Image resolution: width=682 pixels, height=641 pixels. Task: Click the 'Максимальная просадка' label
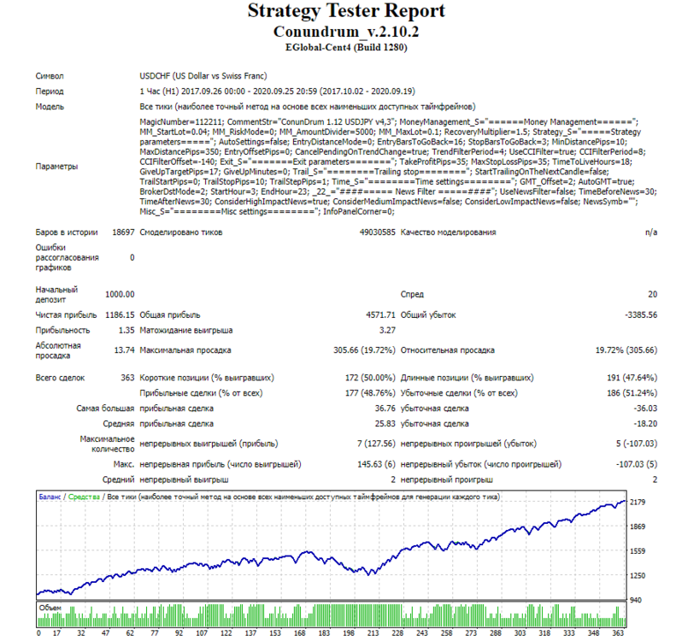[x=185, y=350]
